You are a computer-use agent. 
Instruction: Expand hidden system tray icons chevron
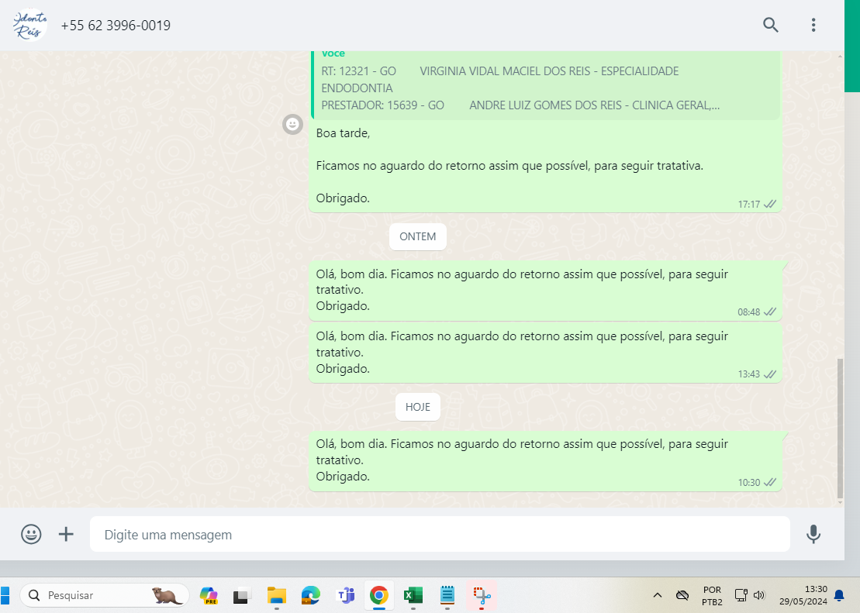[658, 595]
